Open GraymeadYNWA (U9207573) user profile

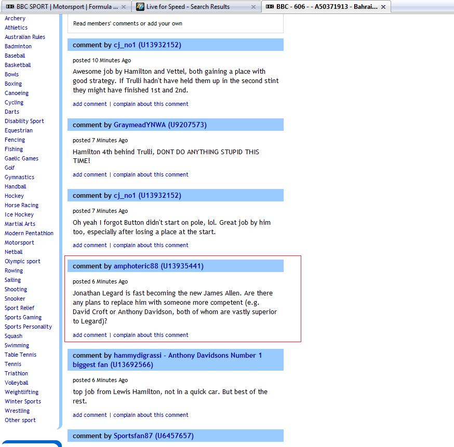(160, 125)
